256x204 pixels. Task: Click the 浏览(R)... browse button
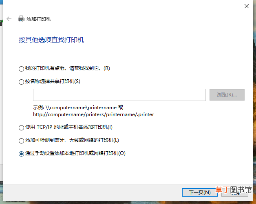227,95
